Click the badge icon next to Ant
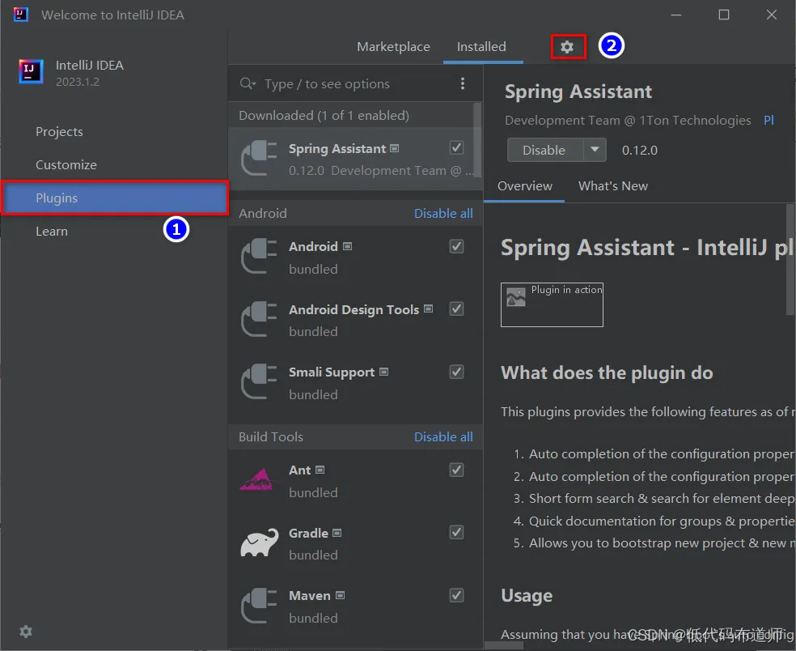The height and width of the screenshot is (651, 796). pyautogui.click(x=320, y=470)
